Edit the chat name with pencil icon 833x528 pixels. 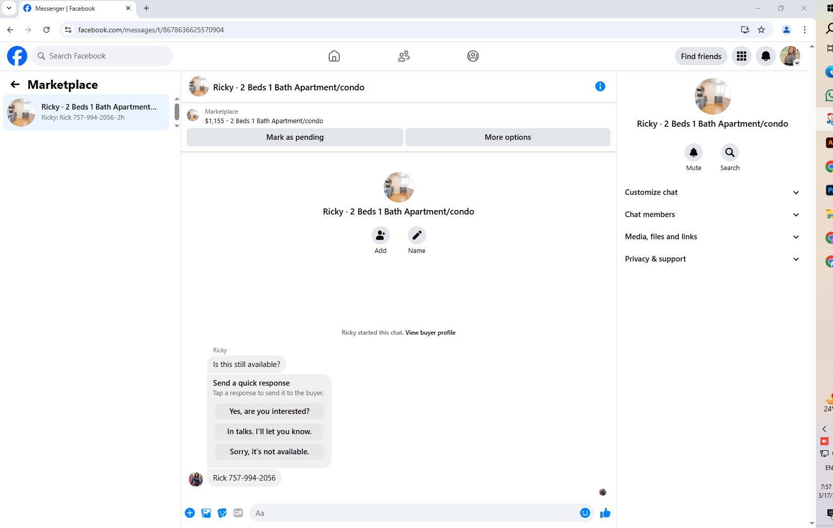pyautogui.click(x=417, y=235)
